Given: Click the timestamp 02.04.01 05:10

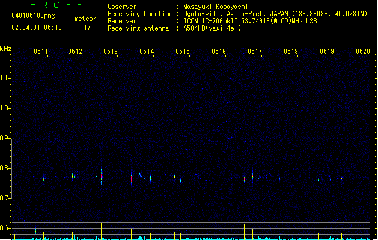Looking at the screenshot, I should point(37,28).
